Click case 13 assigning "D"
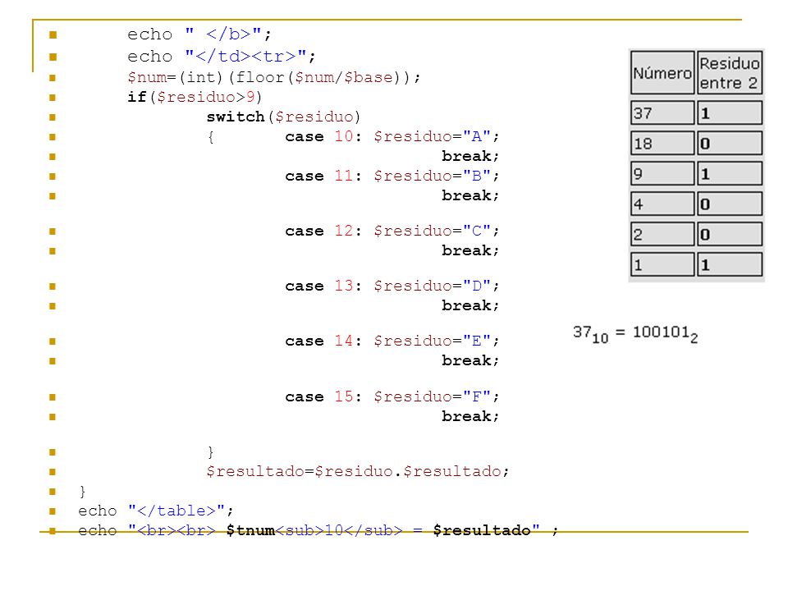Screen dimensions: 788x591 click(392, 286)
